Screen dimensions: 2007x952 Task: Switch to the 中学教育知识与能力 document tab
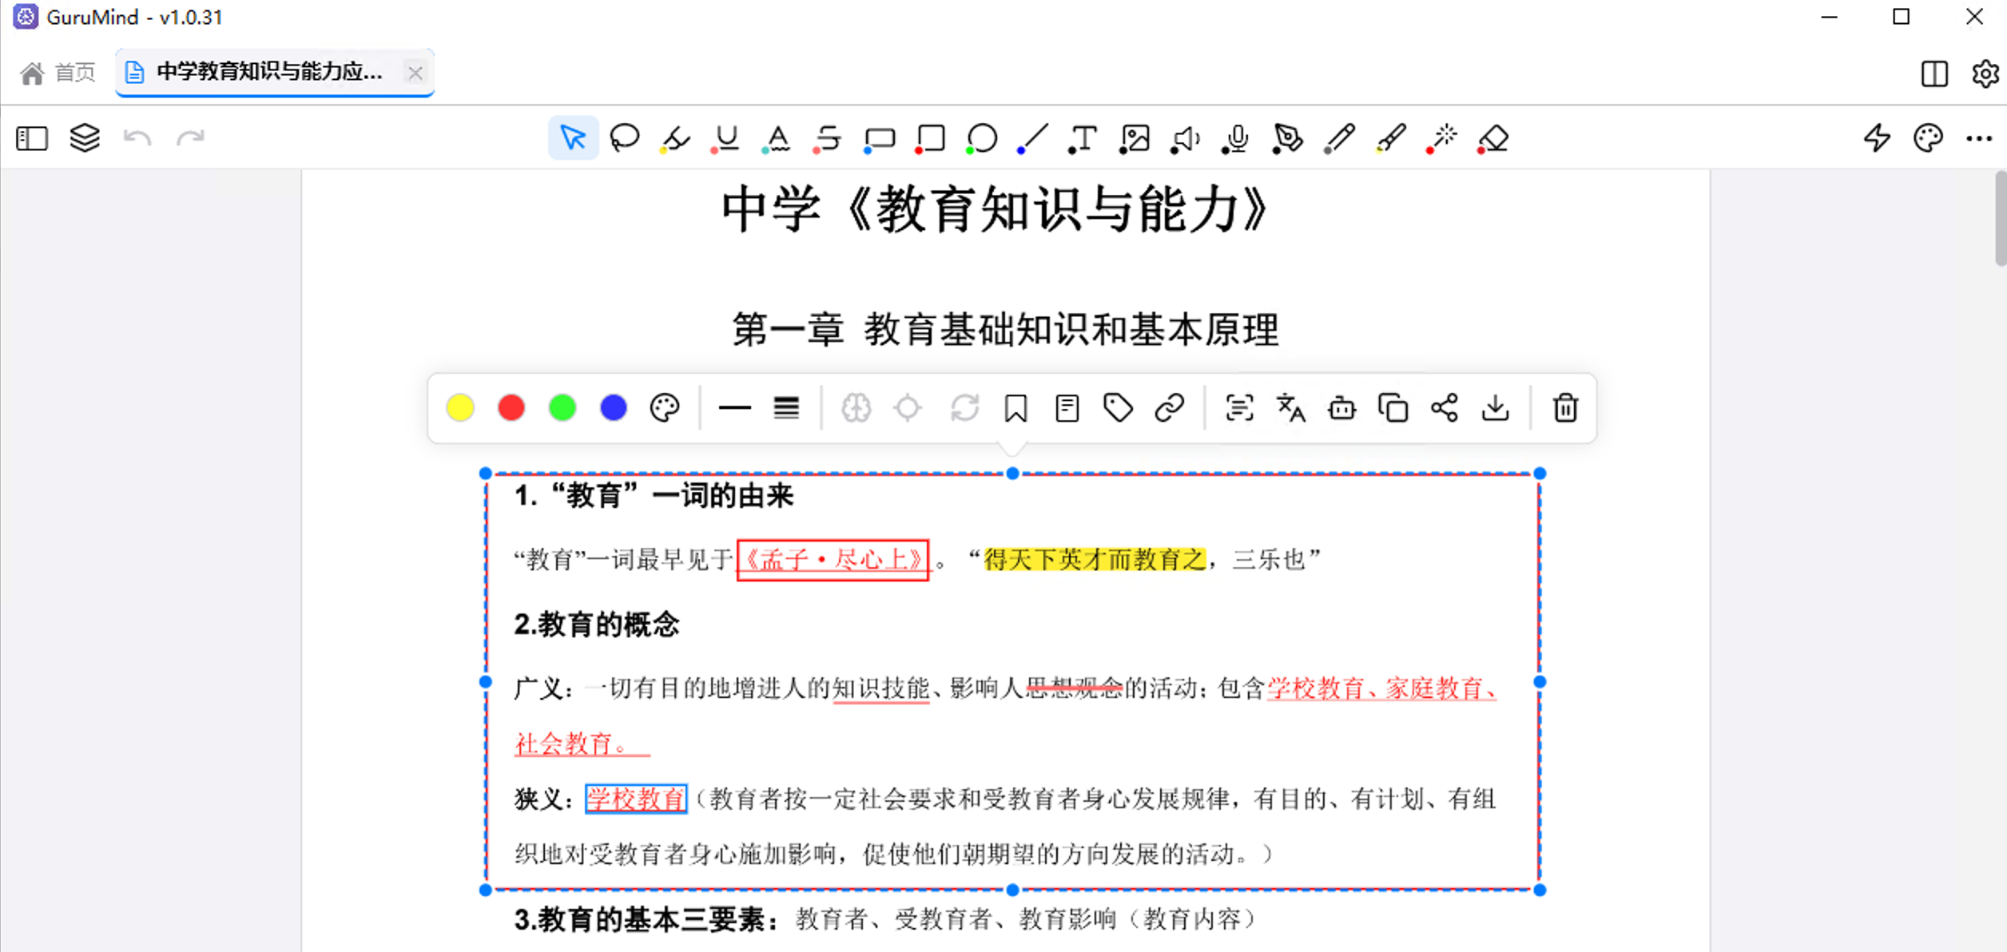pos(275,72)
